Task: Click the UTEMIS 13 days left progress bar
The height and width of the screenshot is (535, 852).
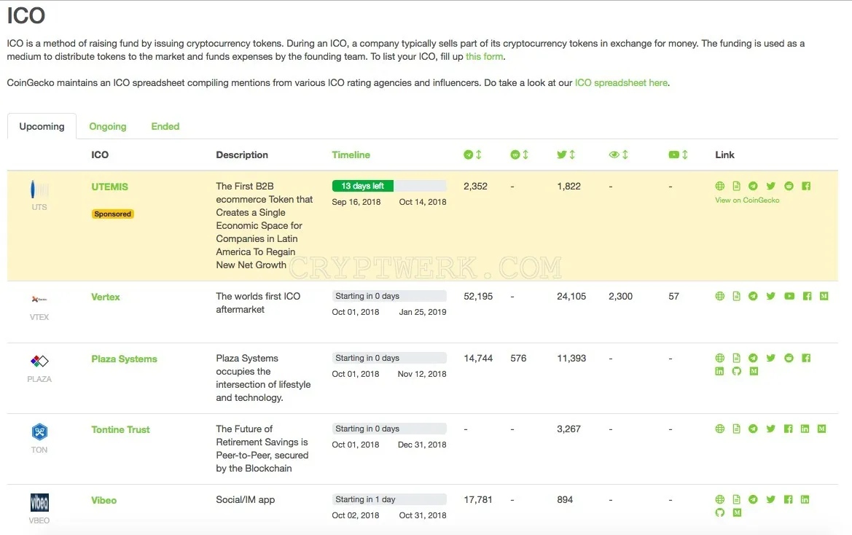Action: [x=389, y=186]
